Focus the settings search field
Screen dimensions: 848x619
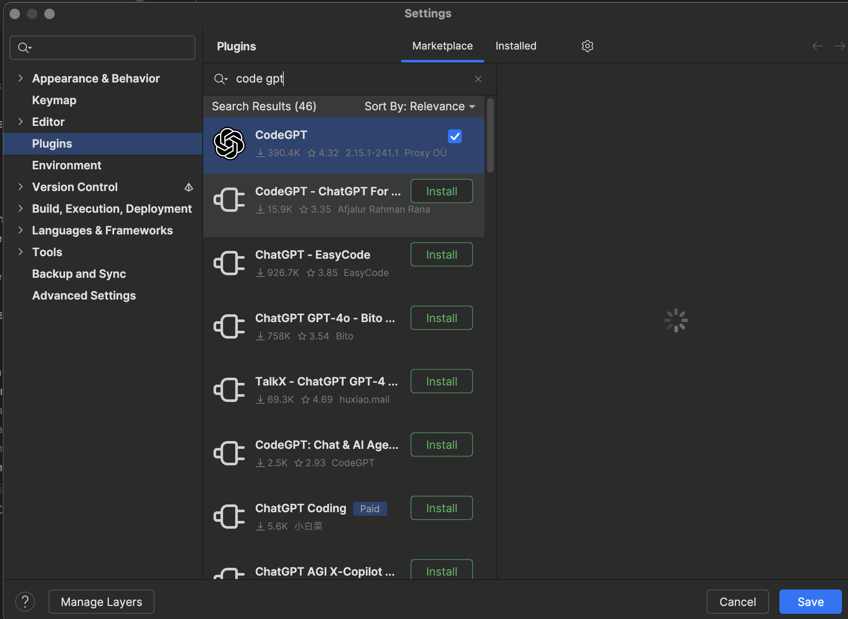point(102,48)
